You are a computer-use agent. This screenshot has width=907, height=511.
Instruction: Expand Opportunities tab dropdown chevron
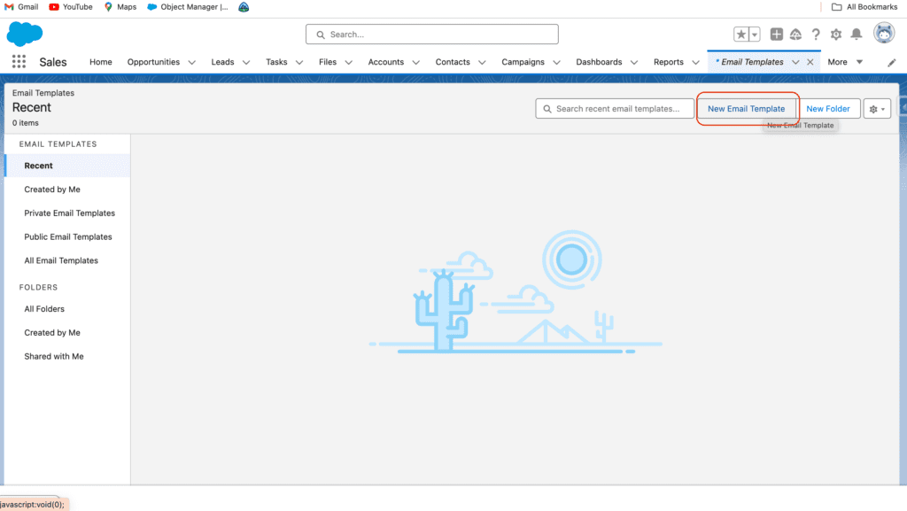[191, 62]
